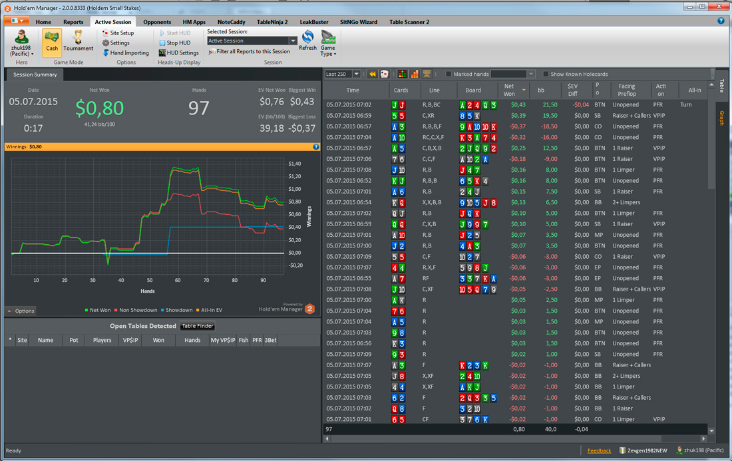Click the yellow rewind arrows icon
Screen dimensions: 732x461
coord(373,75)
